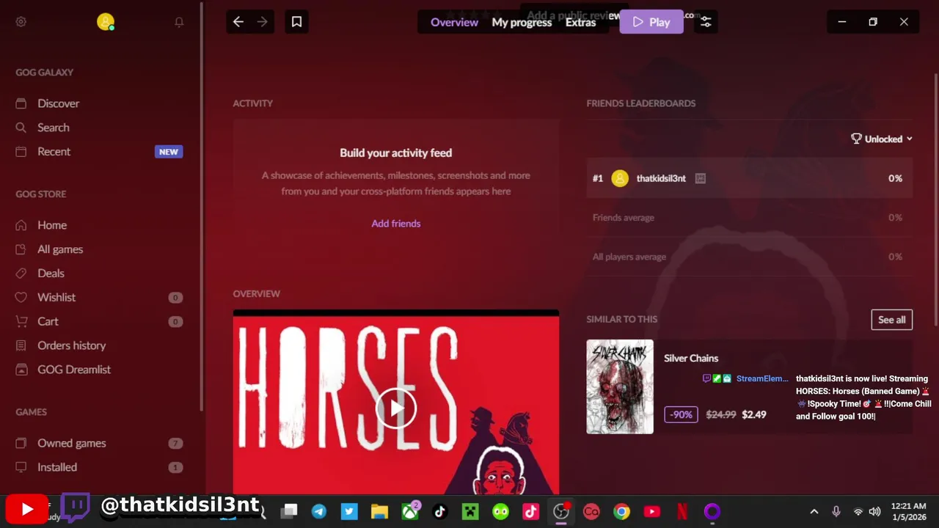The height and width of the screenshot is (528, 939).
Task: Open game customization sliders icon
Action: pyautogui.click(x=706, y=22)
